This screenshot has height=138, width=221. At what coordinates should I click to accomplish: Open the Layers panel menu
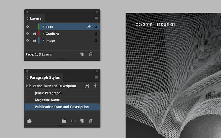(96, 18)
